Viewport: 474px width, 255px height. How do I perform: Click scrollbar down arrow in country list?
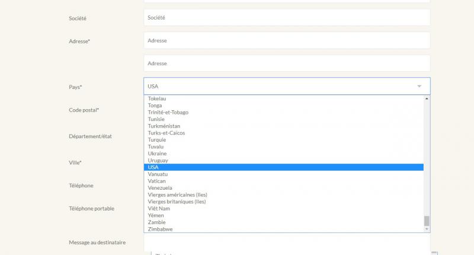point(427,229)
